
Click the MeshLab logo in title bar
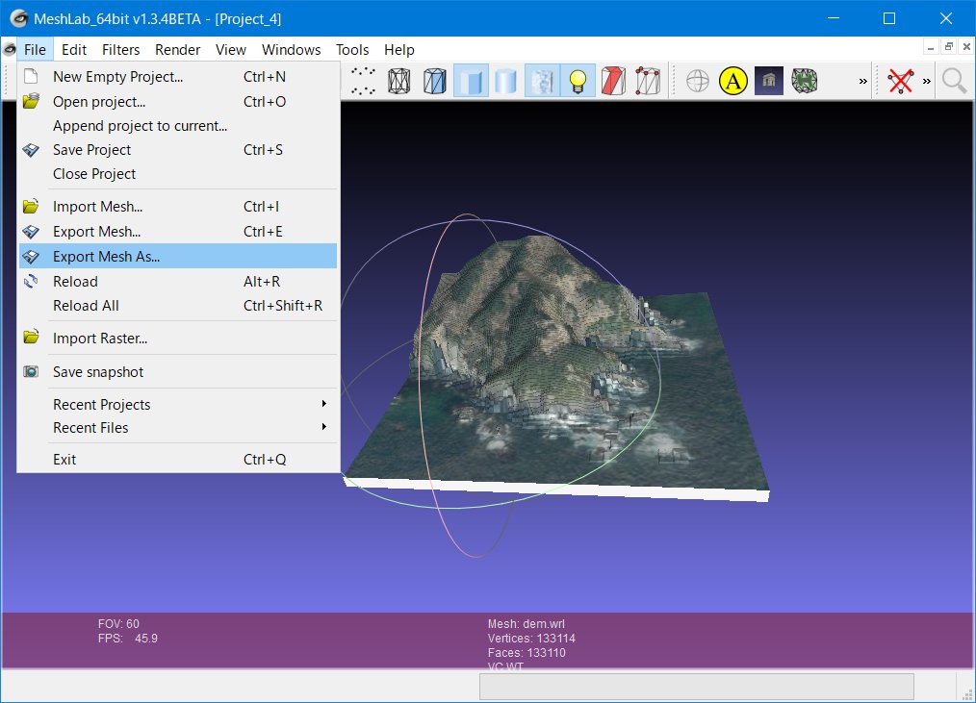[x=19, y=18]
